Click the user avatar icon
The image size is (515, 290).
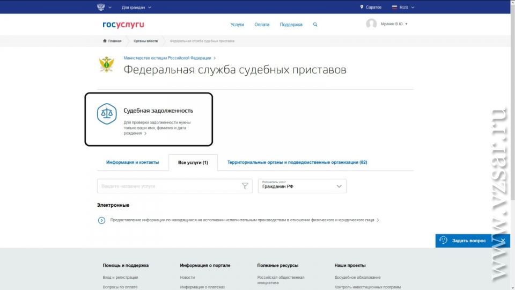[x=371, y=24]
